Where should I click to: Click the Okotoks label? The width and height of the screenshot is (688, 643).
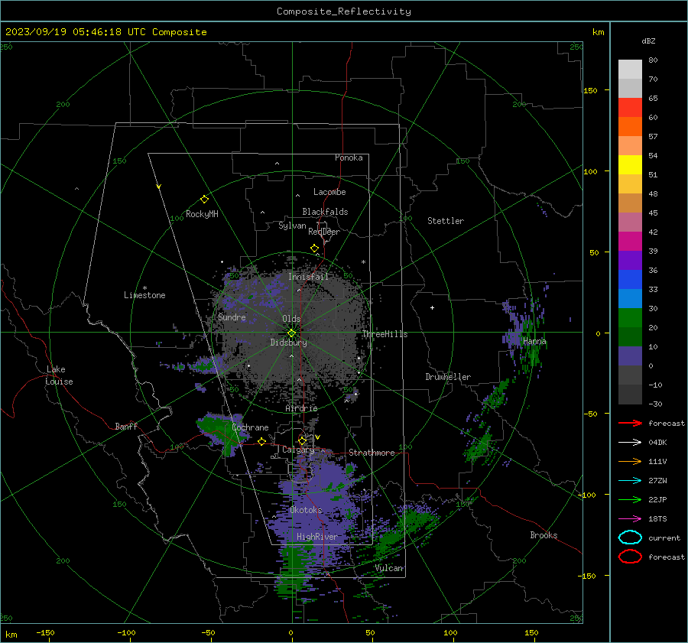point(307,510)
